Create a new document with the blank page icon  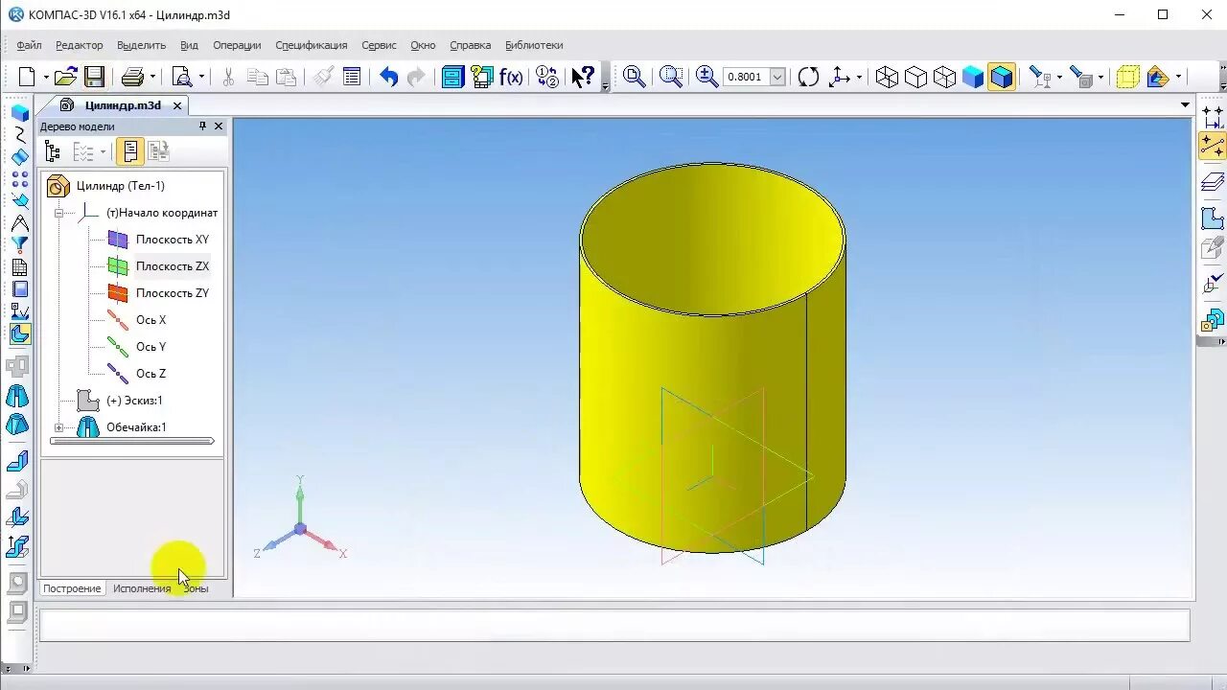click(x=27, y=78)
